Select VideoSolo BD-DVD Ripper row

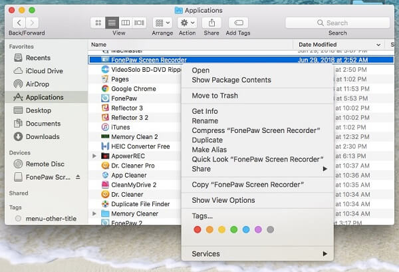pos(135,69)
